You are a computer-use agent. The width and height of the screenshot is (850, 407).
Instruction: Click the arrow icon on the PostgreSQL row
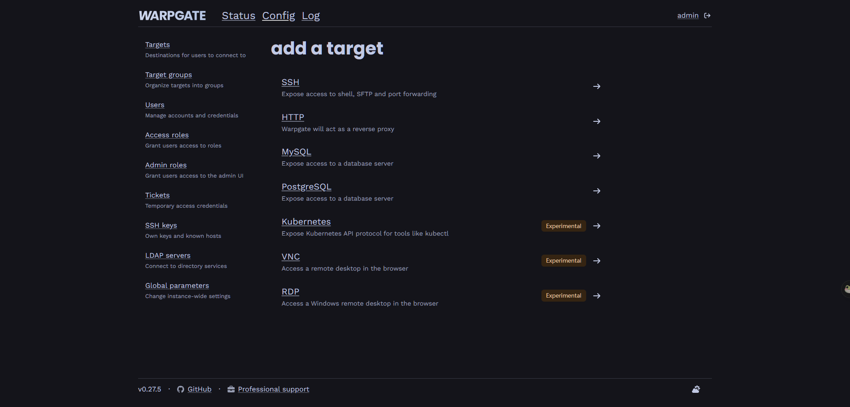597,191
